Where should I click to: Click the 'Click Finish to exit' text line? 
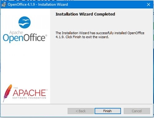click(x=82, y=37)
